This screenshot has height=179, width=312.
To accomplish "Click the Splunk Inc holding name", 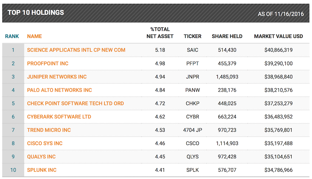I will pyautogui.click(x=42, y=170).
